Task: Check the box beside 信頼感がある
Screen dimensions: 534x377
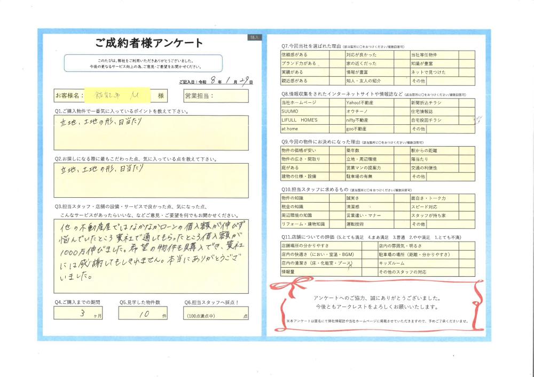Action: 336,55
